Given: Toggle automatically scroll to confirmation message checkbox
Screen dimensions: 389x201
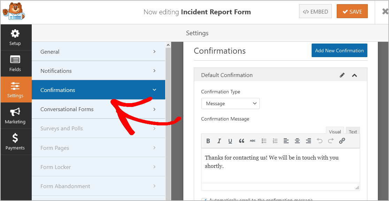Looking at the screenshot, I should pyautogui.click(x=204, y=200).
